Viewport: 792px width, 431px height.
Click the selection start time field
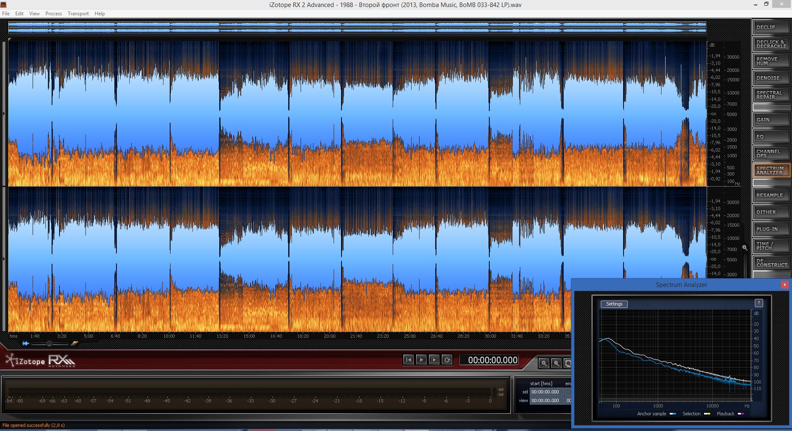[x=547, y=392]
